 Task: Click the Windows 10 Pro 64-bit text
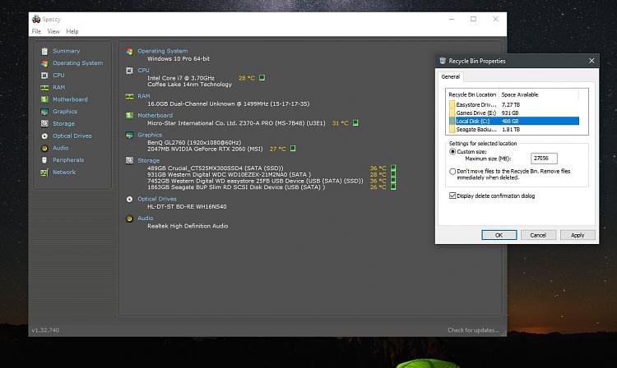tap(179, 58)
